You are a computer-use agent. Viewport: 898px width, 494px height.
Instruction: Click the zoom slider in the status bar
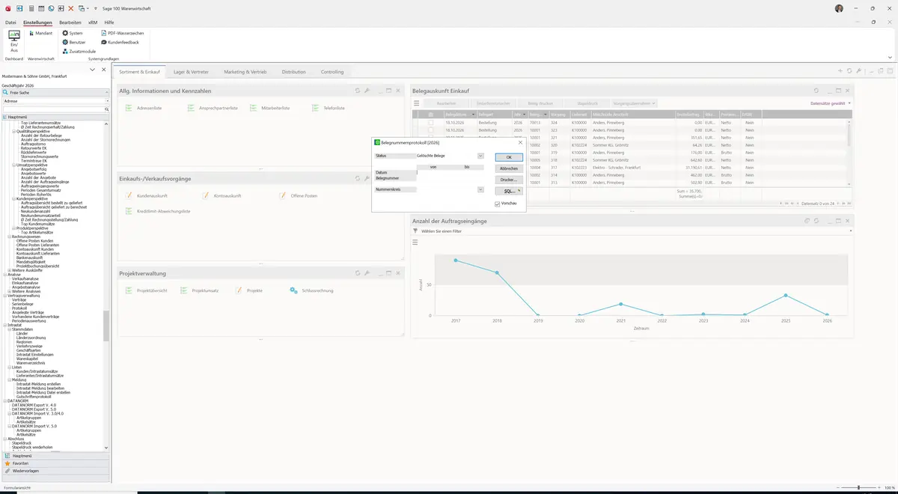[858, 487]
